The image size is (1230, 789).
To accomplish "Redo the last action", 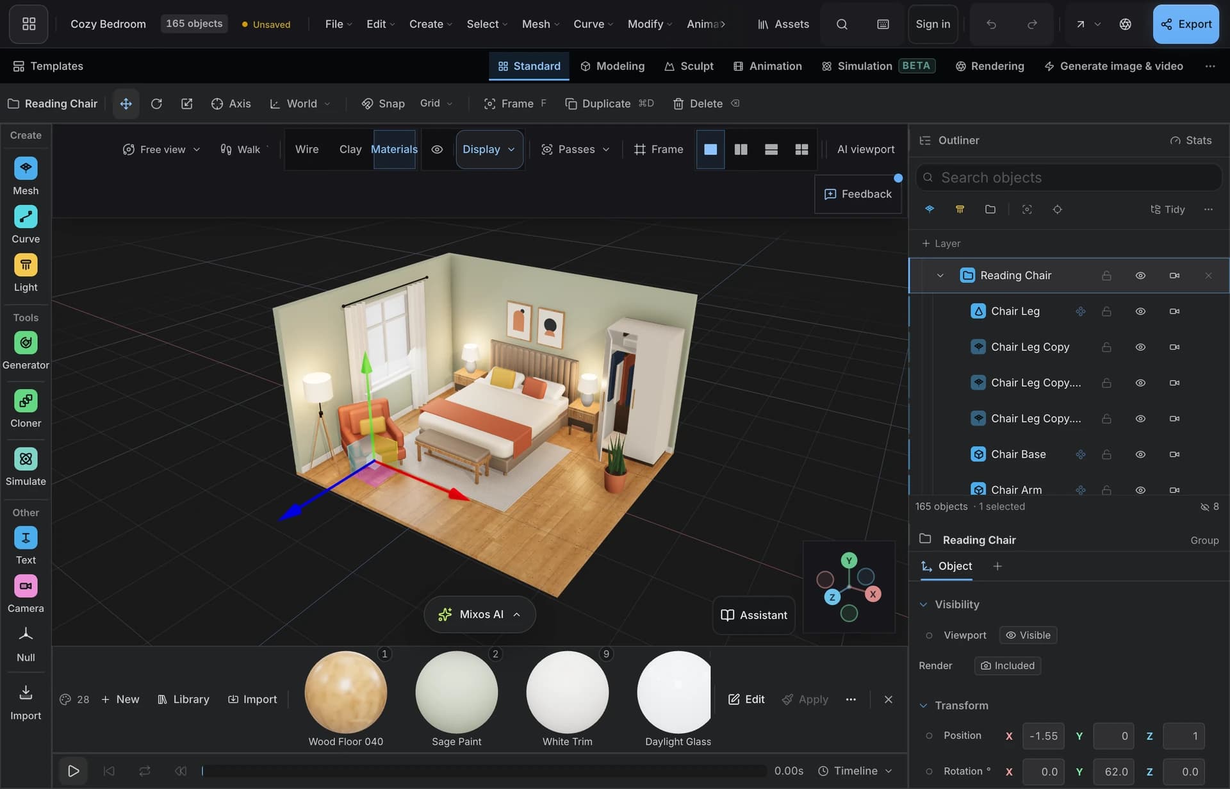I will coord(1032,24).
